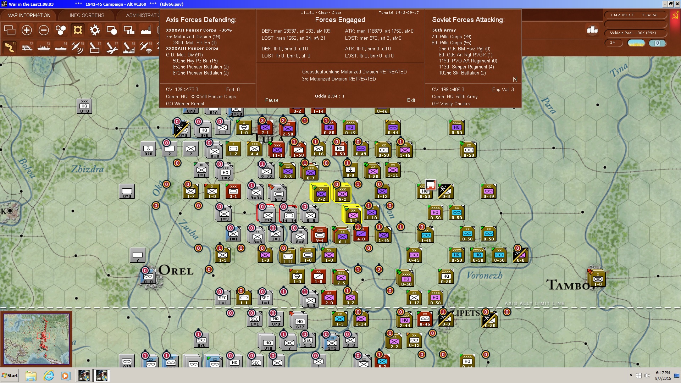Select the F6 bomb unit mode icon
The width and height of the screenshot is (681, 383).
tap(95, 47)
